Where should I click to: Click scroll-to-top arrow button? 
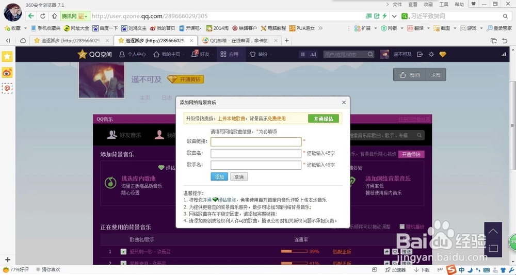(493, 231)
